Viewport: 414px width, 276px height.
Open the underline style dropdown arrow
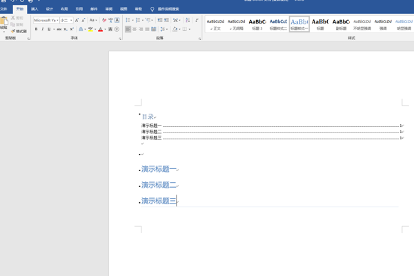(x=54, y=29)
